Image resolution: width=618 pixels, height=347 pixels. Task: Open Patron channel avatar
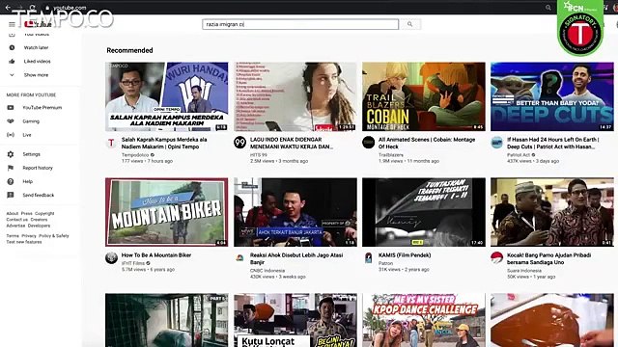(368, 258)
